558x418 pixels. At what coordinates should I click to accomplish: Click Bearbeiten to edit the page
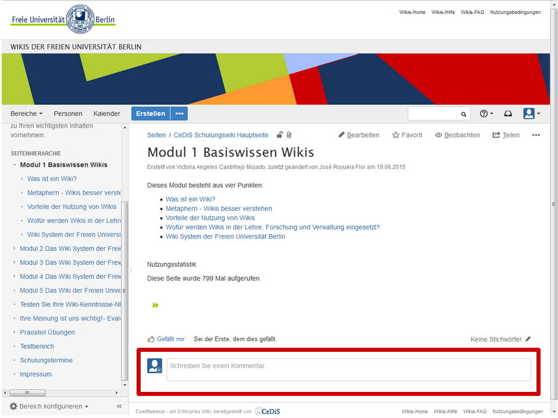coord(359,135)
